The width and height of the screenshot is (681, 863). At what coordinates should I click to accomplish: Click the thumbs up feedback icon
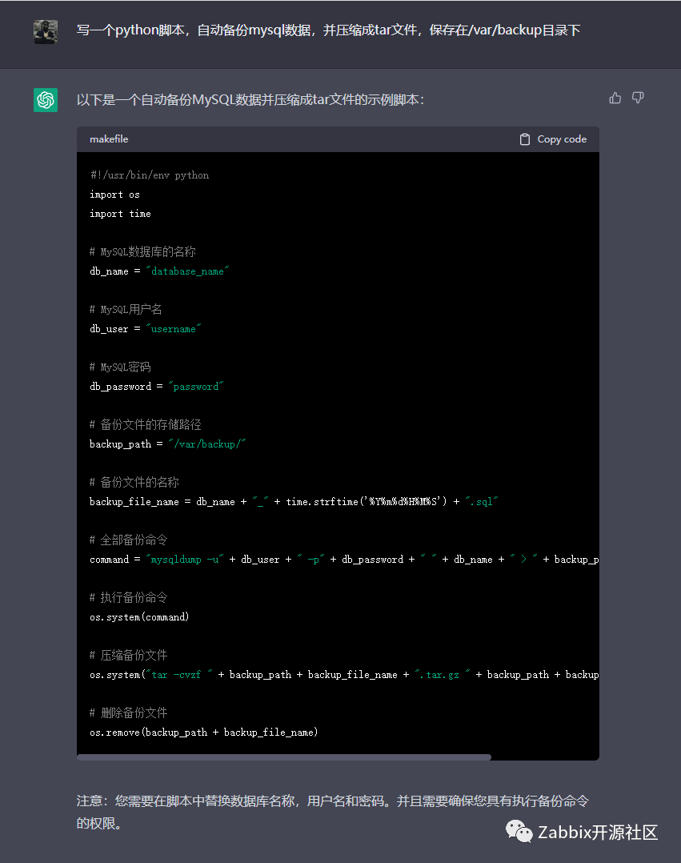pyautogui.click(x=615, y=98)
